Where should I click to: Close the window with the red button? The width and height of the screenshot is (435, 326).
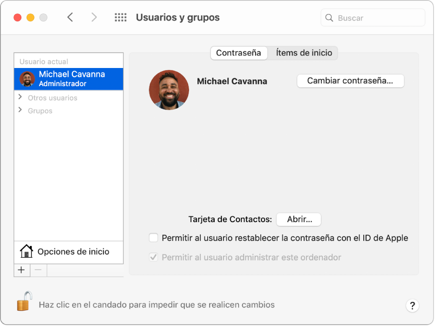[18, 18]
